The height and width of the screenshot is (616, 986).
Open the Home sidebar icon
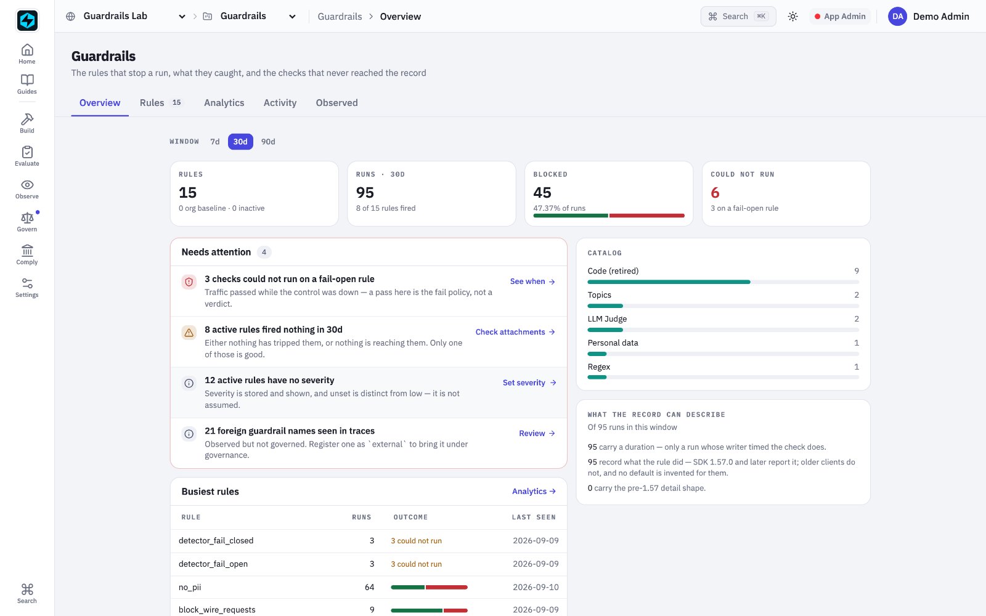pos(27,54)
